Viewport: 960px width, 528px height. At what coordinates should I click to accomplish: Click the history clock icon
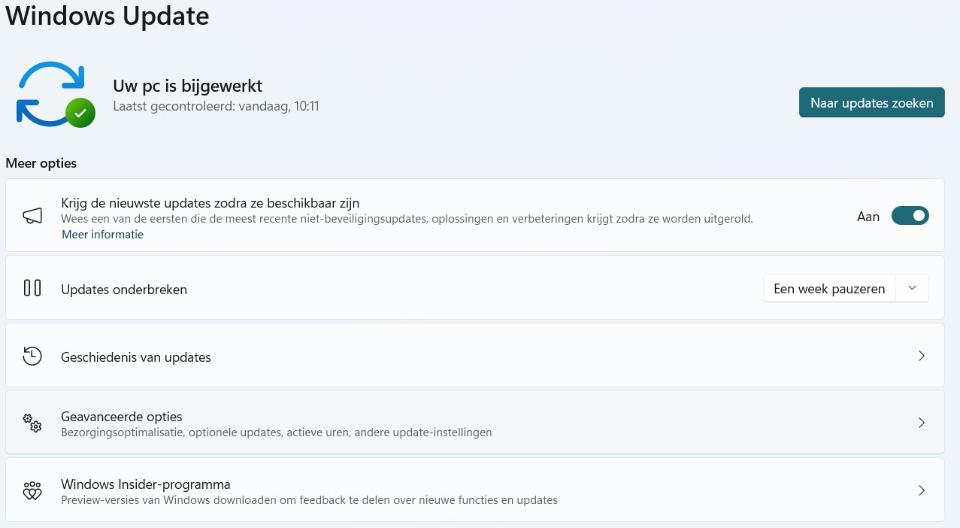(32, 356)
